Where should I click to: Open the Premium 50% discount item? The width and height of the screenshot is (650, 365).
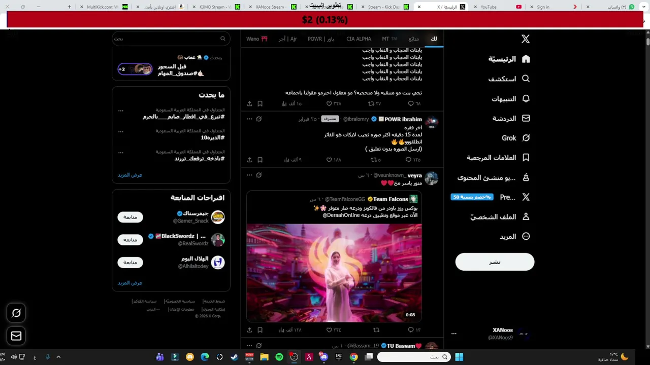coord(491,197)
